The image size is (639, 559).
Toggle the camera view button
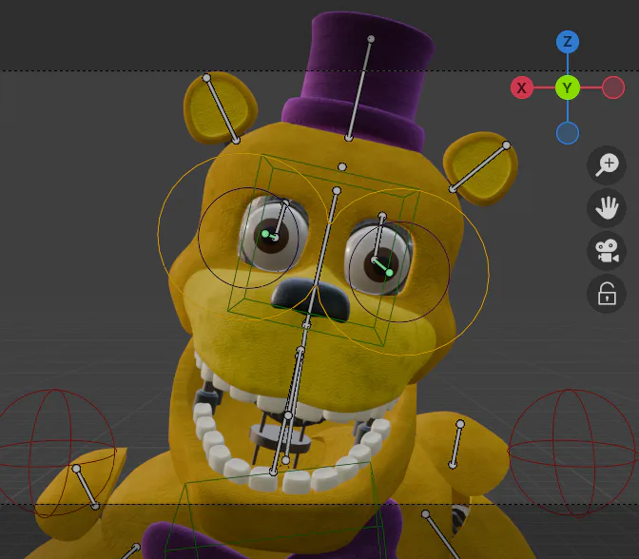coord(607,251)
